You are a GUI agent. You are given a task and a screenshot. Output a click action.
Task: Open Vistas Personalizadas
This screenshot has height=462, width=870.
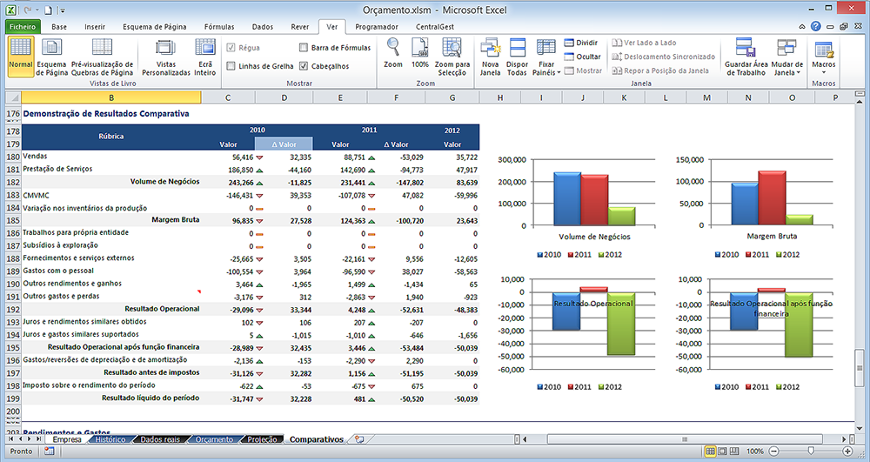point(166,57)
